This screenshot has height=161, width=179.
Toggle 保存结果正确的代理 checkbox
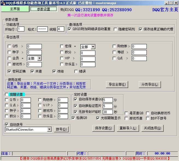(140, 29)
